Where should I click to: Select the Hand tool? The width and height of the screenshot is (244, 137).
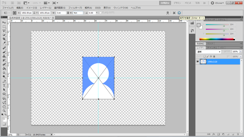[4, 107]
